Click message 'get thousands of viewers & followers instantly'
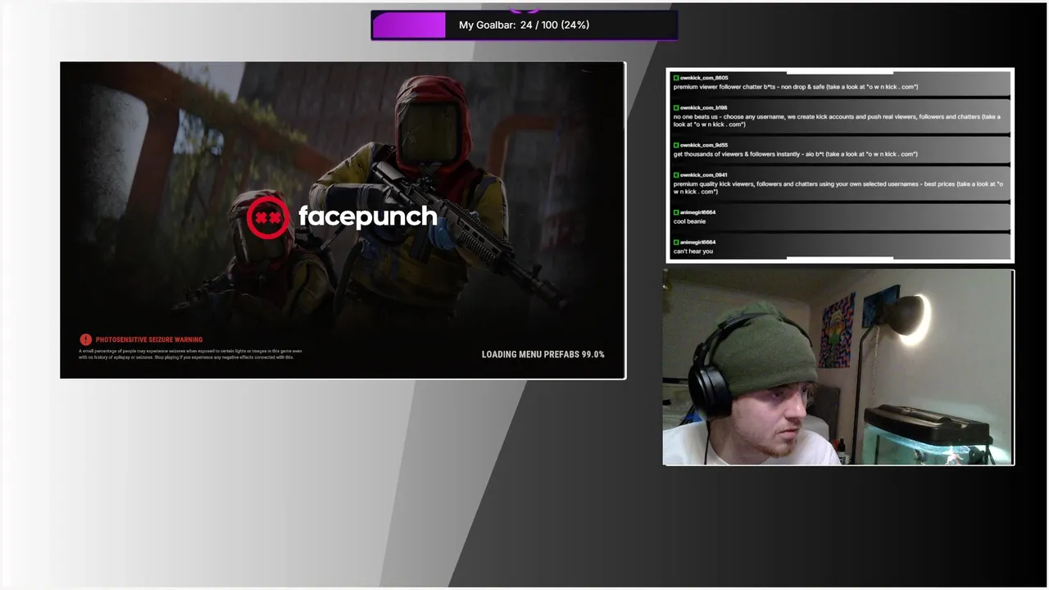Viewport: 1049px width, 590px height. tap(796, 154)
